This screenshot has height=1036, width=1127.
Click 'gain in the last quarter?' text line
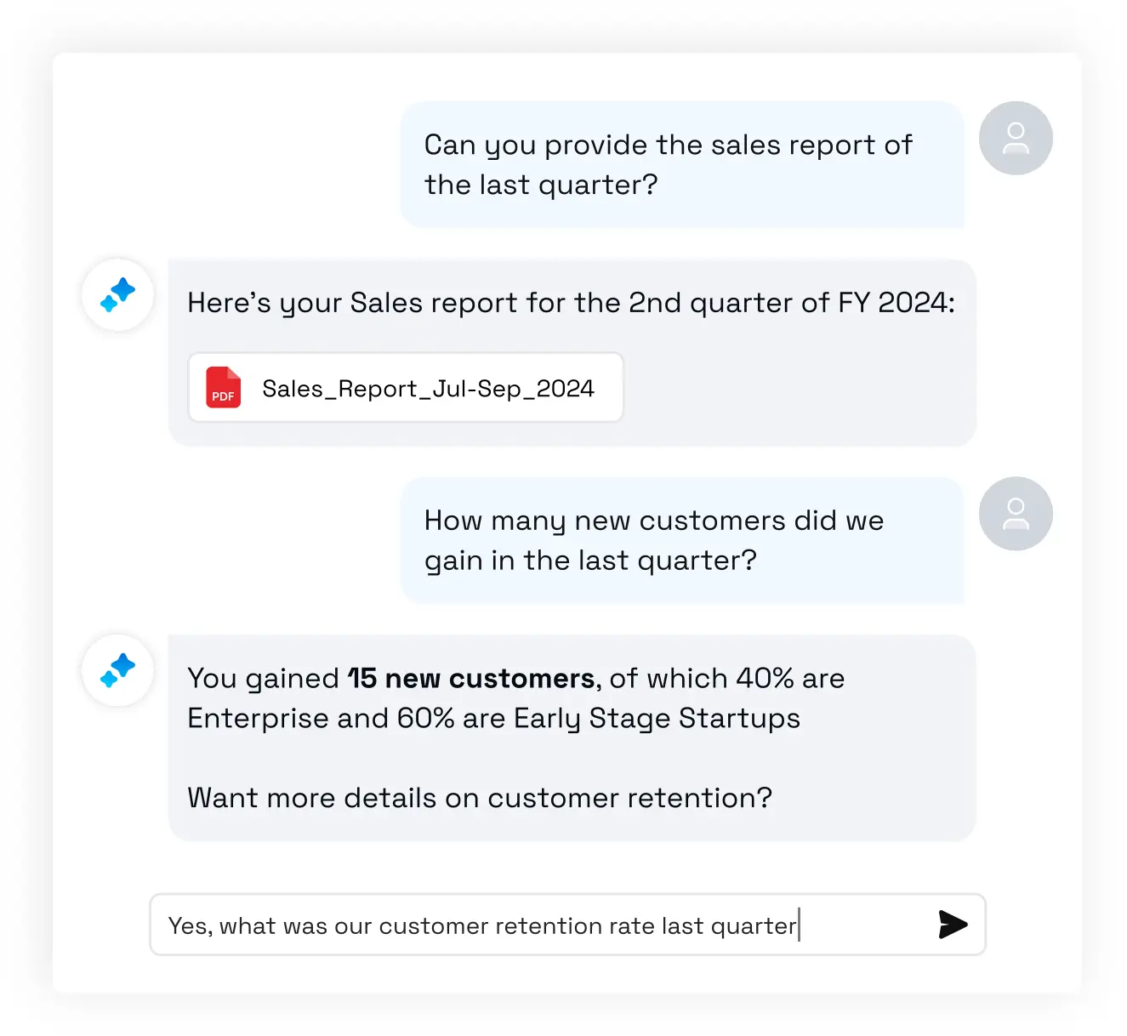click(x=590, y=561)
